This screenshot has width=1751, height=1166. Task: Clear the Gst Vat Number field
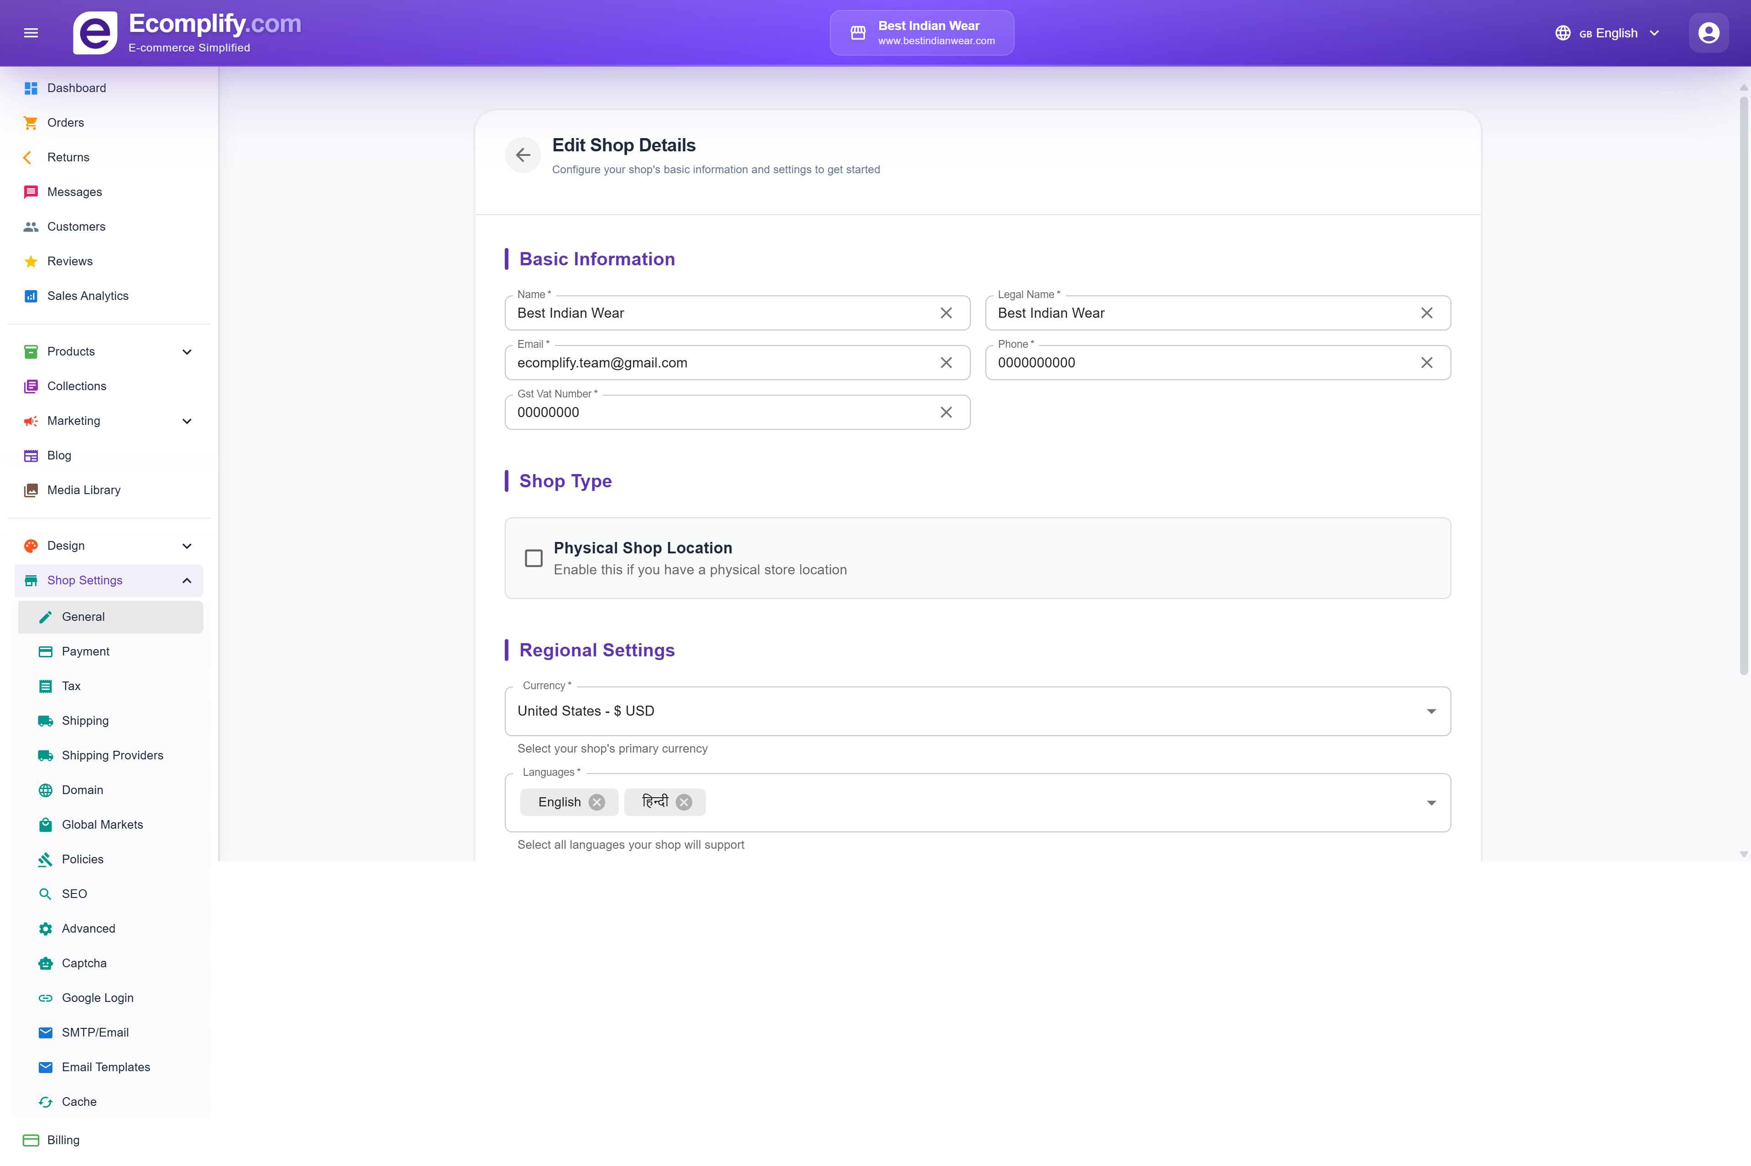tap(946, 413)
